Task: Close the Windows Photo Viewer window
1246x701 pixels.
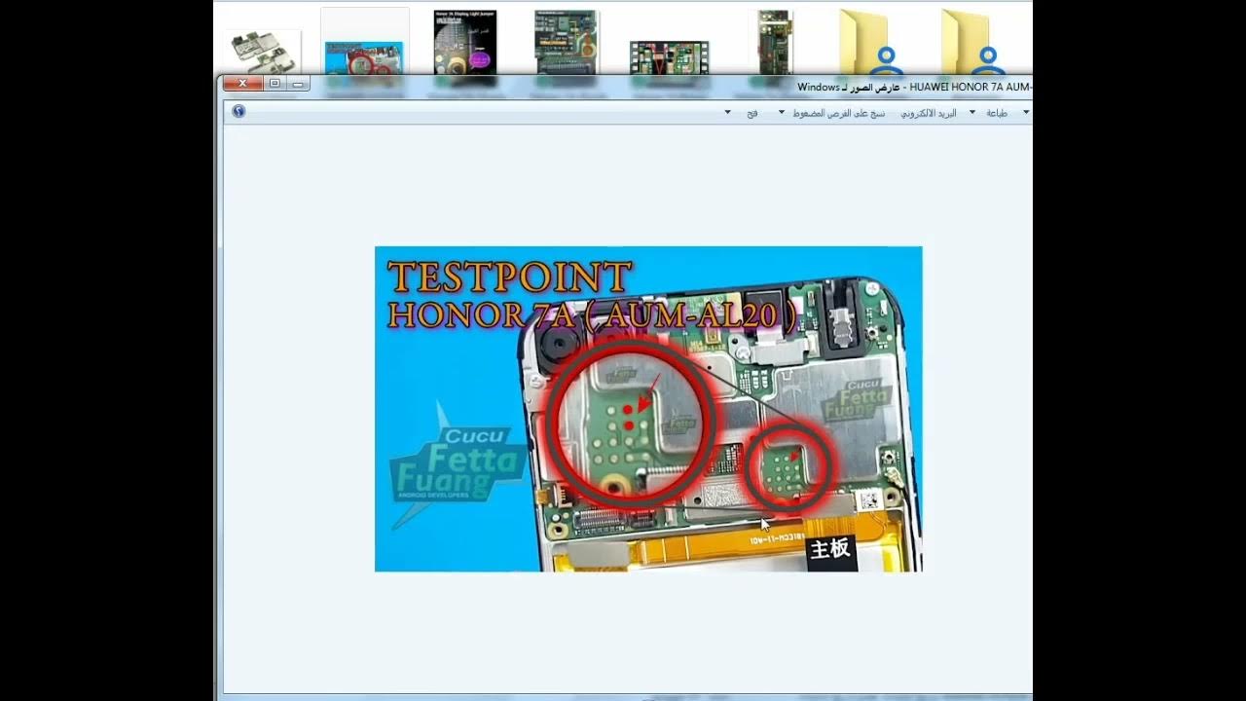Action: [x=242, y=84]
